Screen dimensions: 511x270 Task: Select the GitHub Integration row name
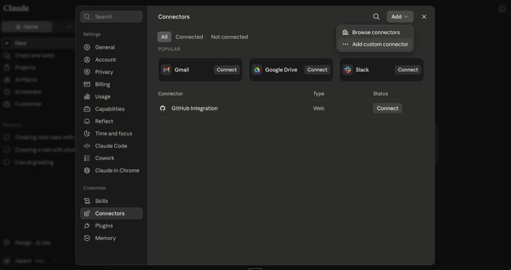[x=195, y=108]
